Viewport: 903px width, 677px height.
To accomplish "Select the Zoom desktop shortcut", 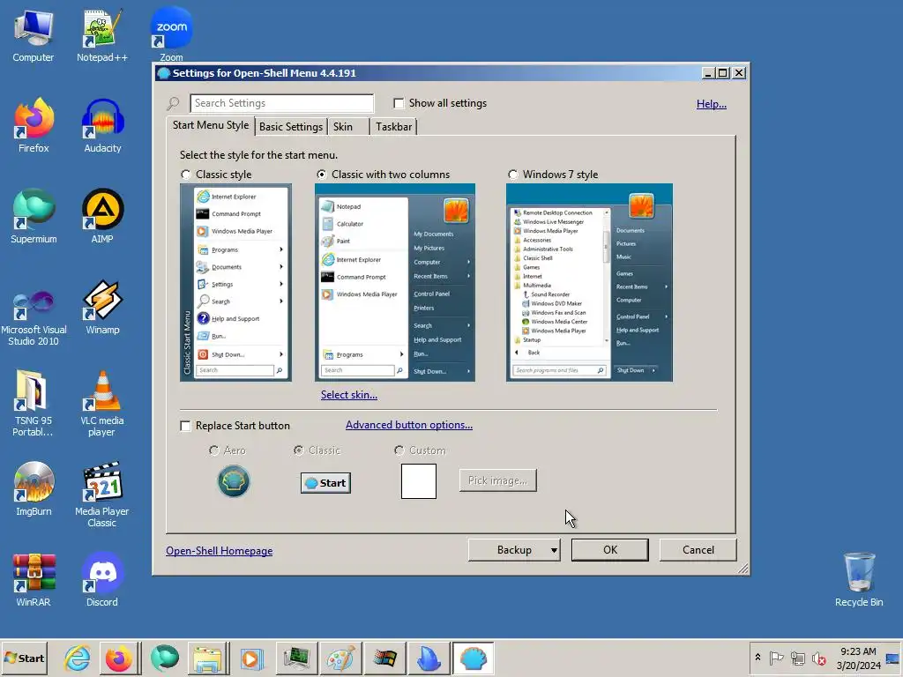I will click(171, 34).
